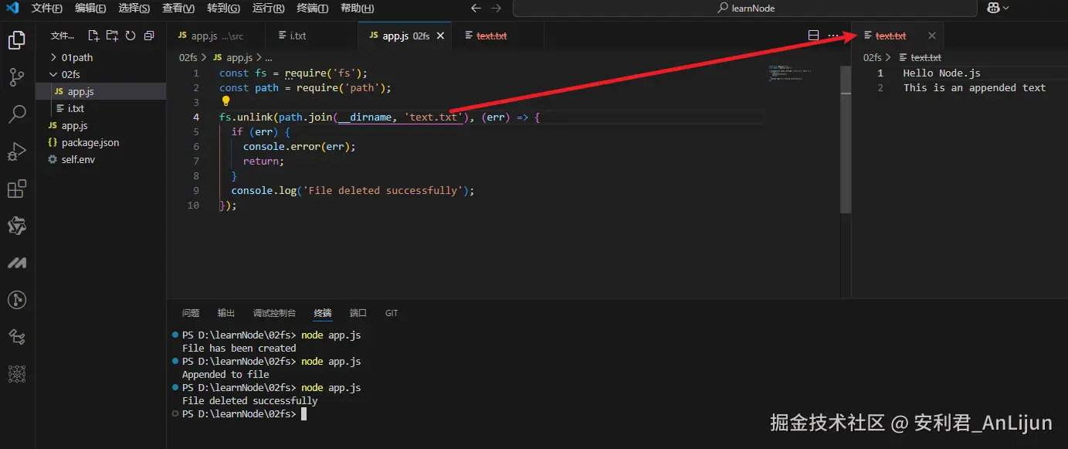Open the Run and Debug view

coord(17,151)
